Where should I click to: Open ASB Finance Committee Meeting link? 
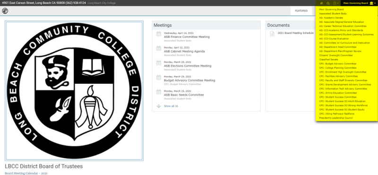(187, 37)
